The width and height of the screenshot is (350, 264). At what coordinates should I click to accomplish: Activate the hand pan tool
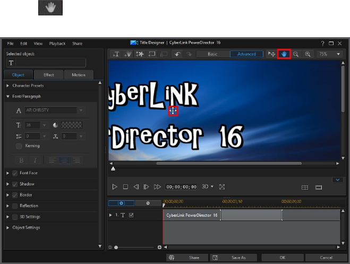pyautogui.click(x=284, y=54)
